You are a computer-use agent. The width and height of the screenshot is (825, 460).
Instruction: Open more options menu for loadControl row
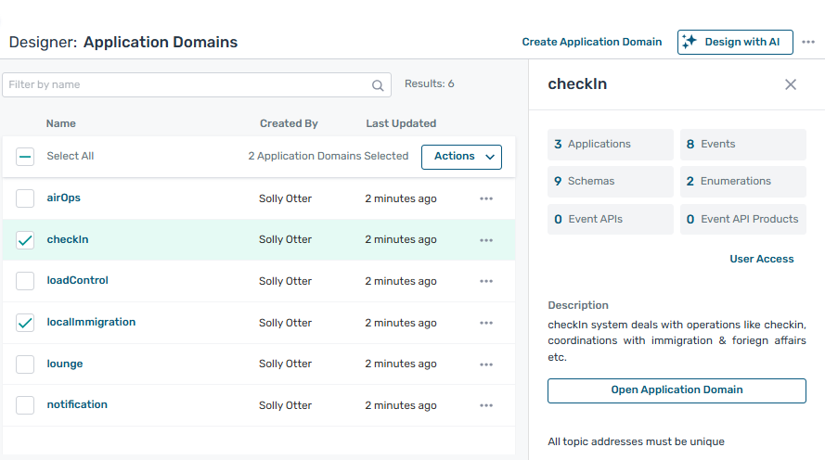point(486,281)
